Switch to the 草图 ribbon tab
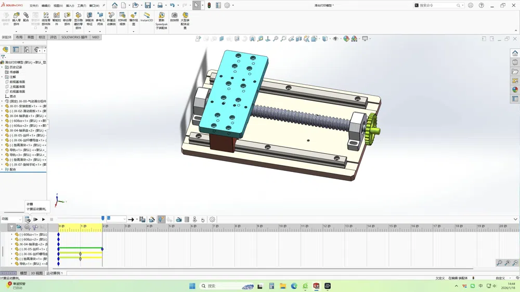The width and height of the screenshot is (520, 292). point(31,37)
